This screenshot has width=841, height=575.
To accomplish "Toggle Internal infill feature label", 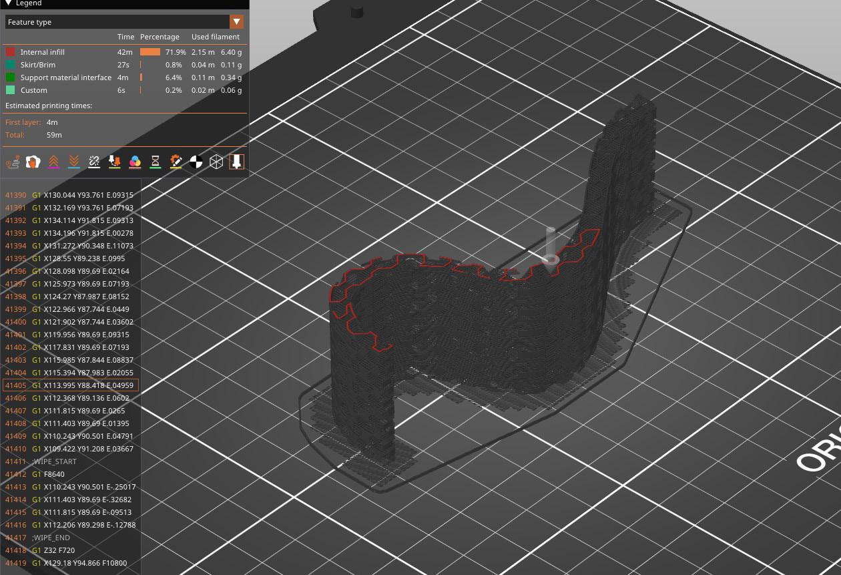I will coord(43,52).
